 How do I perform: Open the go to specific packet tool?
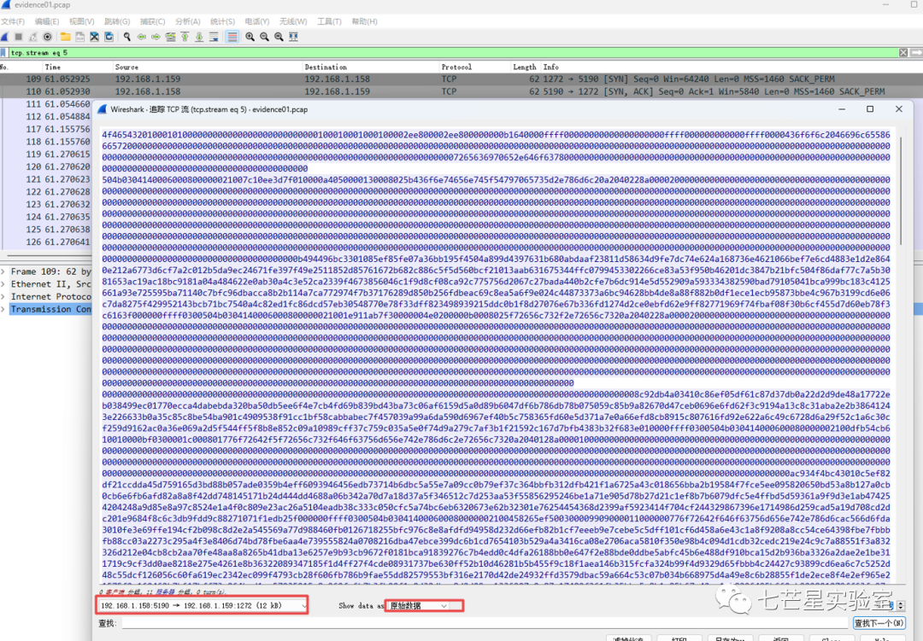click(x=171, y=37)
